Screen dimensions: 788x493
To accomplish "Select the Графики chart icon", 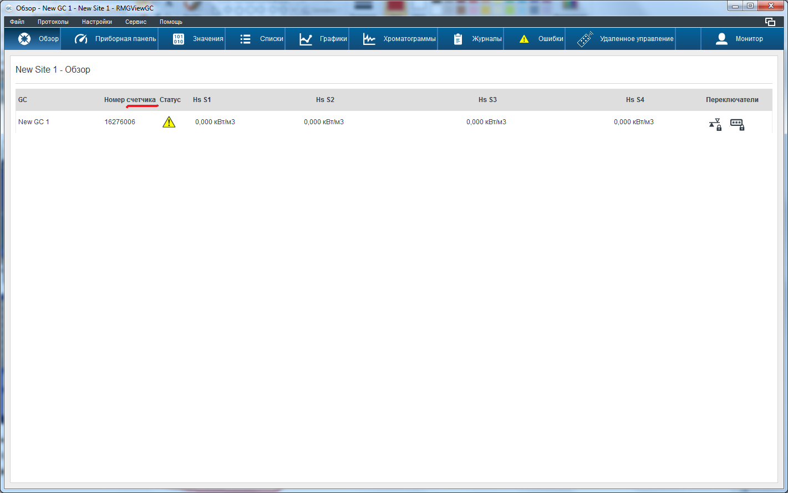I will pos(306,39).
